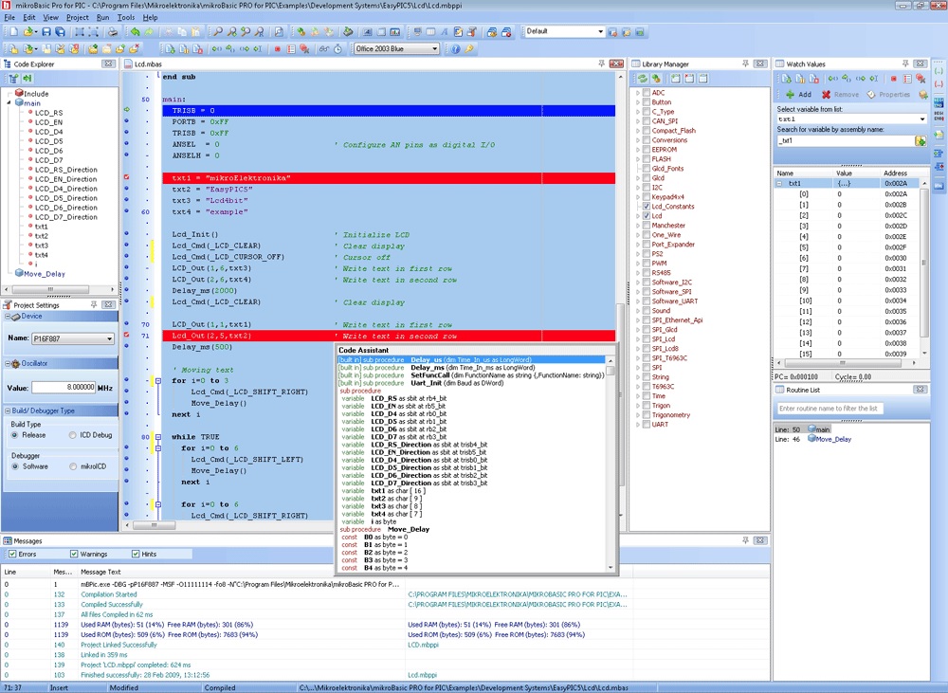Select Move_Delay node in Code Explorer
Viewport: 948px width, 693px height.
tap(45, 274)
